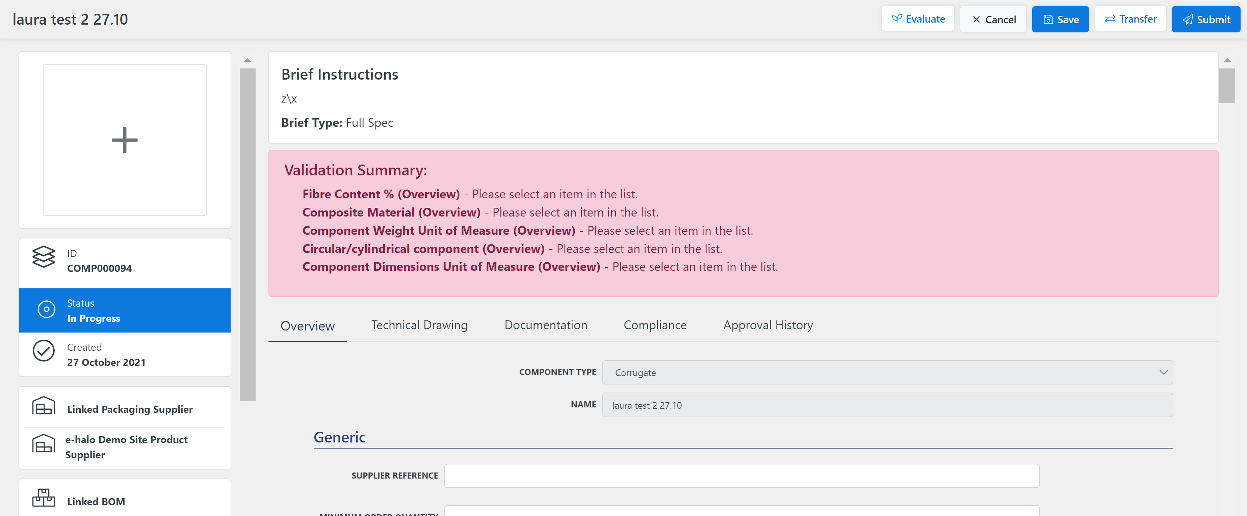Click the plus icon to add a component image
This screenshot has width=1247, height=516.
124,140
